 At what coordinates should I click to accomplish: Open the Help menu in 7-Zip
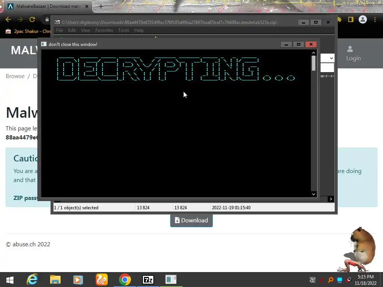coord(139,30)
